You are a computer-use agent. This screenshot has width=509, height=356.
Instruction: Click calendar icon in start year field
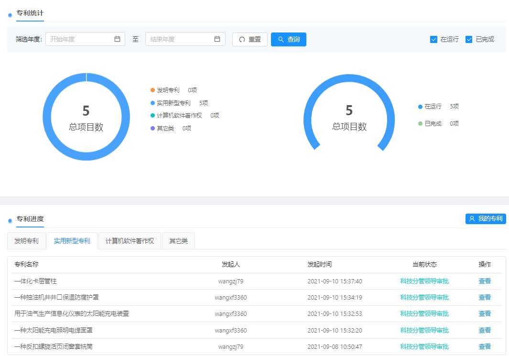point(117,39)
